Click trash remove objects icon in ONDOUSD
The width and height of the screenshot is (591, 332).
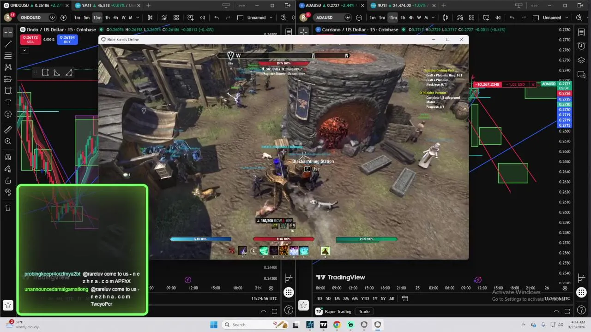[8, 208]
